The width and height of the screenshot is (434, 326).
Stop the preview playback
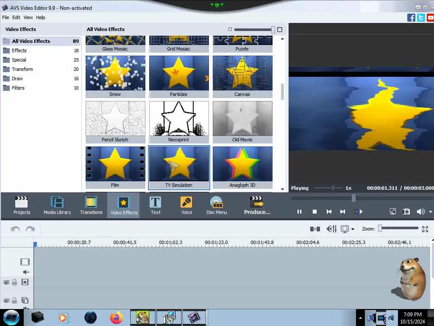314,211
